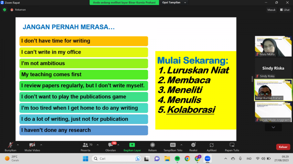Start camera with Mulai Video
The height and width of the screenshot is (164, 293).
click(x=32, y=145)
